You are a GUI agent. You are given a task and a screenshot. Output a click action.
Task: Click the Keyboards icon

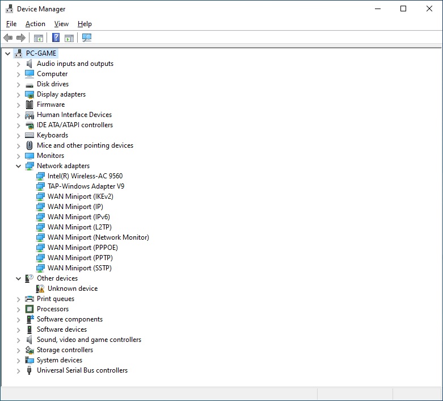29,135
